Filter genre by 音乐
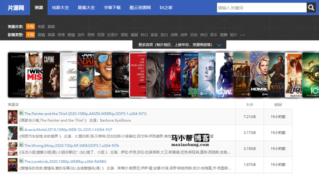 tap(214, 35)
